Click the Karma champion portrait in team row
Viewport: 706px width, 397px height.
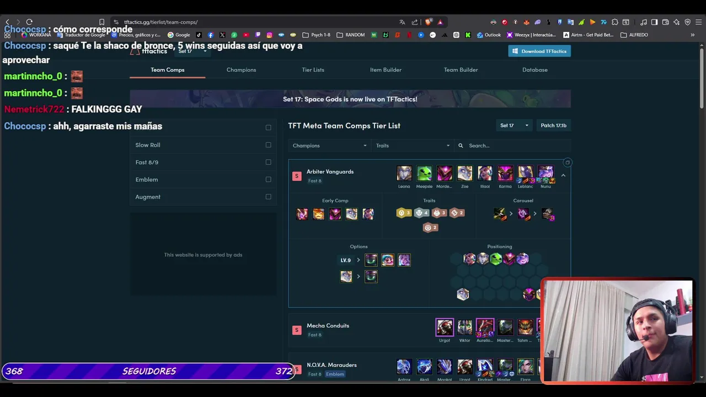pyautogui.click(x=505, y=173)
